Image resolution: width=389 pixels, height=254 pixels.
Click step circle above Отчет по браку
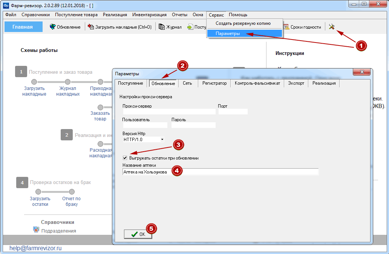tap(72, 192)
